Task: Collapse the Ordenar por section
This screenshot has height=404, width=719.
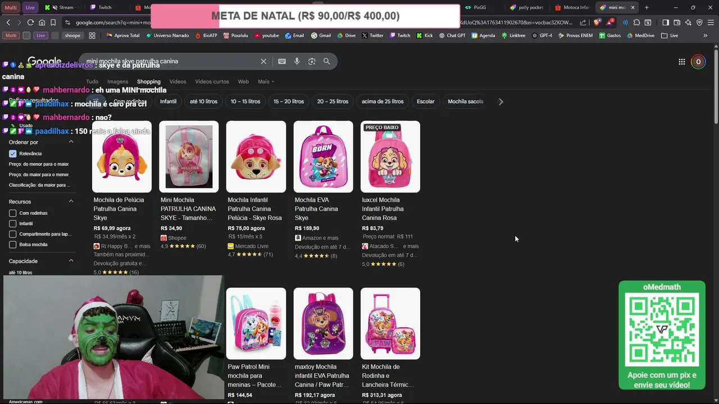Action: [x=71, y=142]
